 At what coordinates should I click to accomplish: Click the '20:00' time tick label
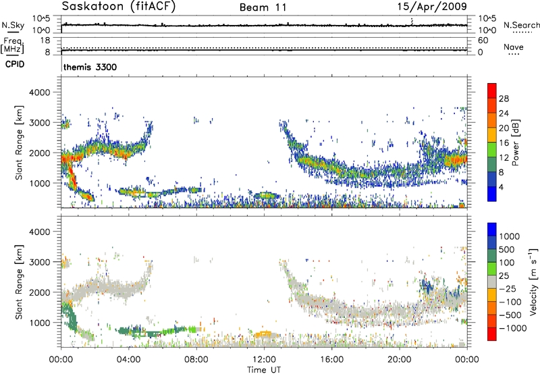tap(399, 360)
